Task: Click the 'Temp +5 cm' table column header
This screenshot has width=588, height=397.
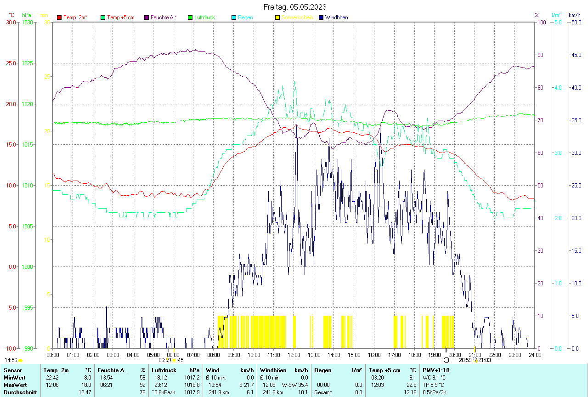Action: coord(384,370)
